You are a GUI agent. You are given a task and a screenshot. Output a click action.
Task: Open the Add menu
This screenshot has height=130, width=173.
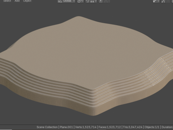click(17, 1)
